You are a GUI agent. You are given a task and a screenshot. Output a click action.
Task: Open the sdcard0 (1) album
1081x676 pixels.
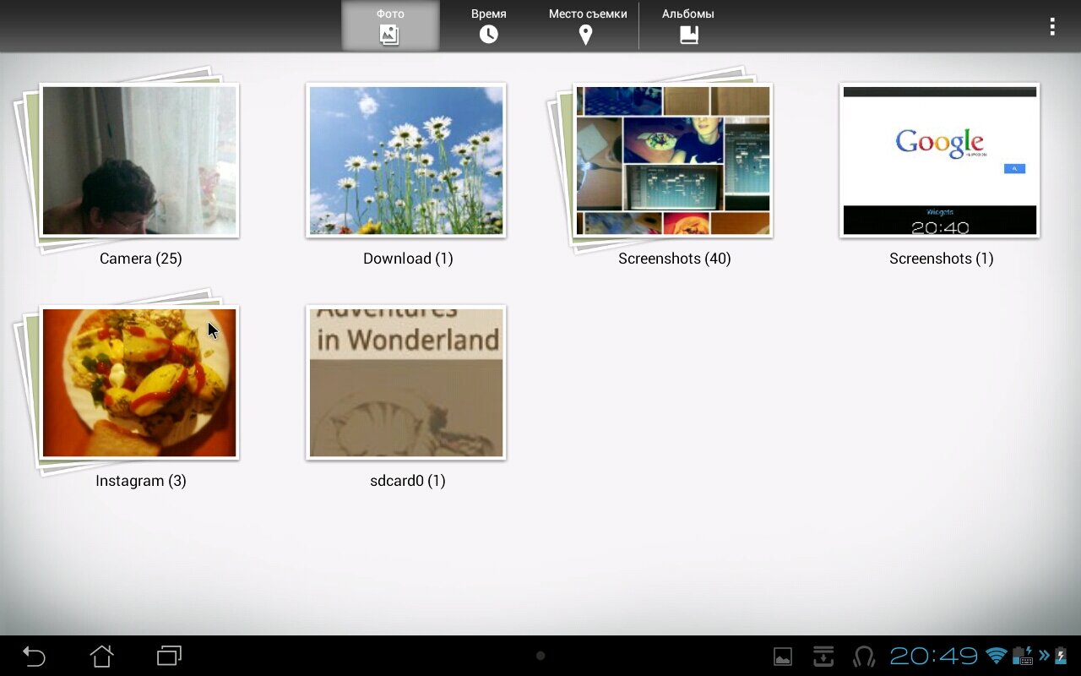click(406, 383)
